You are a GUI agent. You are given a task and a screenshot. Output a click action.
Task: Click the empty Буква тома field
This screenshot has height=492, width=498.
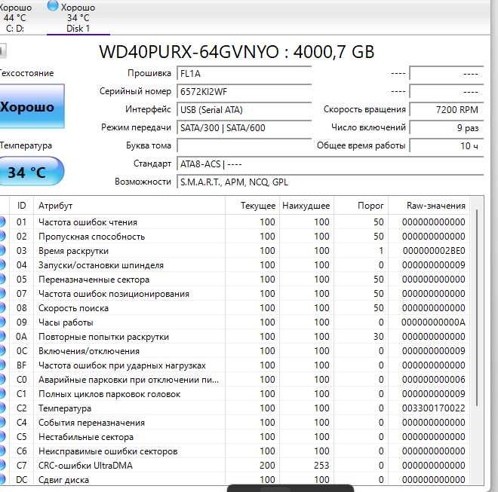pos(244,146)
